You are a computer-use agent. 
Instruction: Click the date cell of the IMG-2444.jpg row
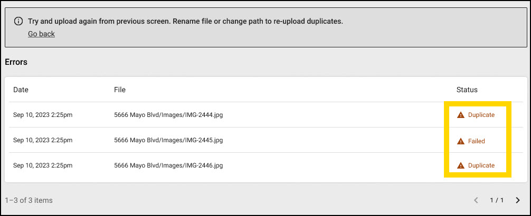click(43, 115)
